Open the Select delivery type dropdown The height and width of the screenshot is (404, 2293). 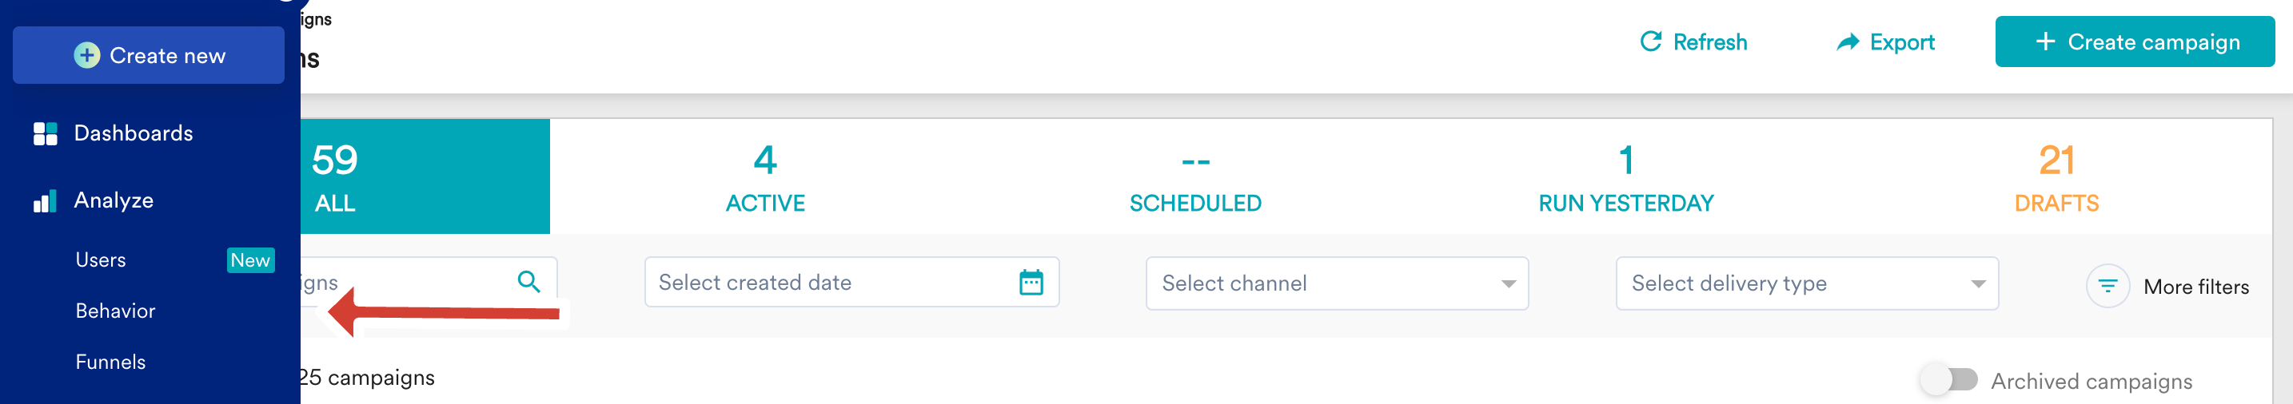point(1806,283)
